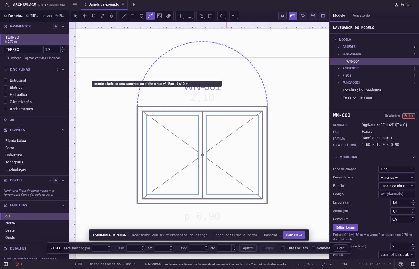Click the Editar forma button
The height and width of the screenshot is (269, 419).
click(345, 228)
